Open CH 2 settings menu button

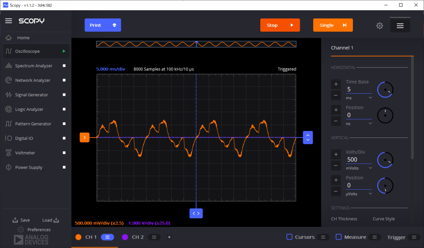154,237
